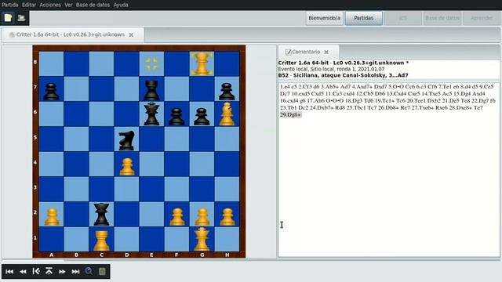Click the Aprender button
The height and width of the screenshot is (282, 502).
click(482, 18)
